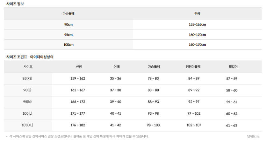Select the 105(XL) size row label
The height and width of the screenshot is (142, 274).
[x=27, y=125]
